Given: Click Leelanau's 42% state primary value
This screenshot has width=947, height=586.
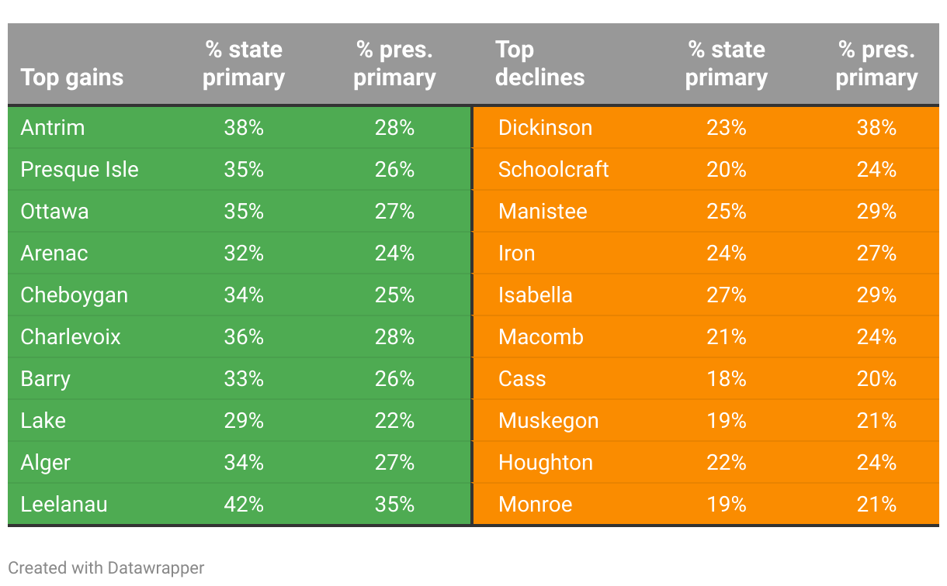Looking at the screenshot, I should point(244,505).
